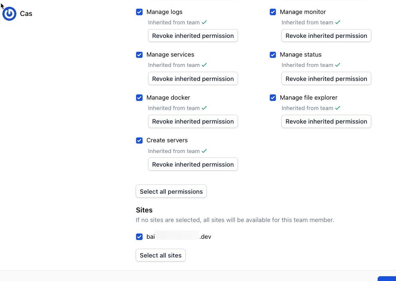396x281 pixels.
Task: Click the Cas power logo icon
Action: tap(9, 14)
